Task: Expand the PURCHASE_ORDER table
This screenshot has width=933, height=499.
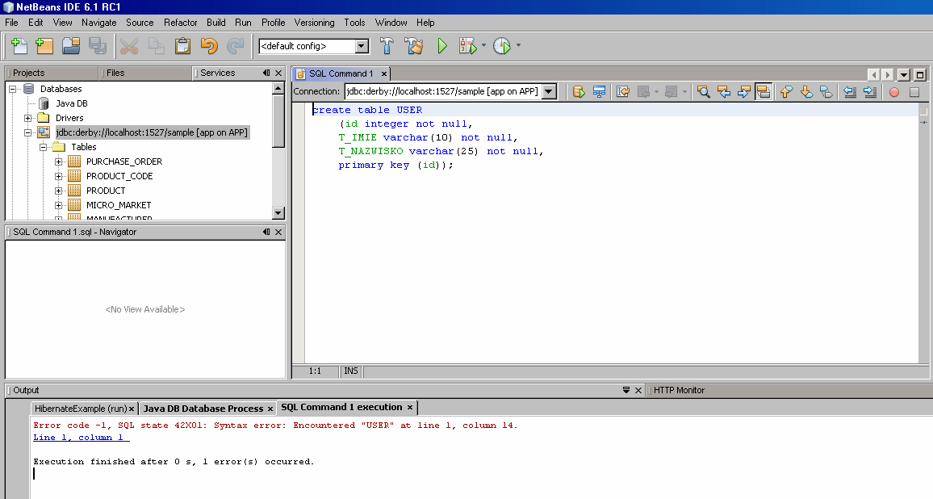Action: tap(58, 161)
